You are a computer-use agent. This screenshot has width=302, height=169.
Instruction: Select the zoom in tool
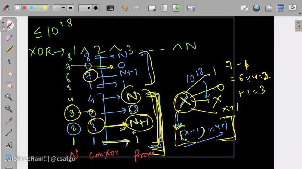click(x=9, y=97)
